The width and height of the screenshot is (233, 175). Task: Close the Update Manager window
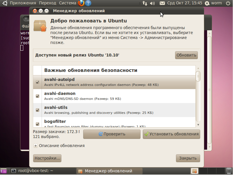pos(35,11)
